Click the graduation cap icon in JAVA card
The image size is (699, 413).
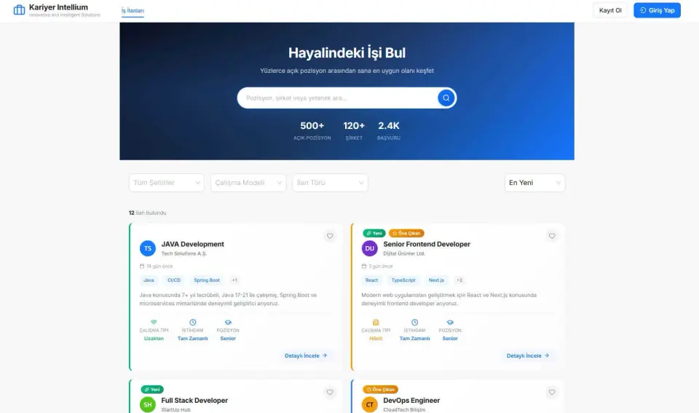click(x=228, y=322)
